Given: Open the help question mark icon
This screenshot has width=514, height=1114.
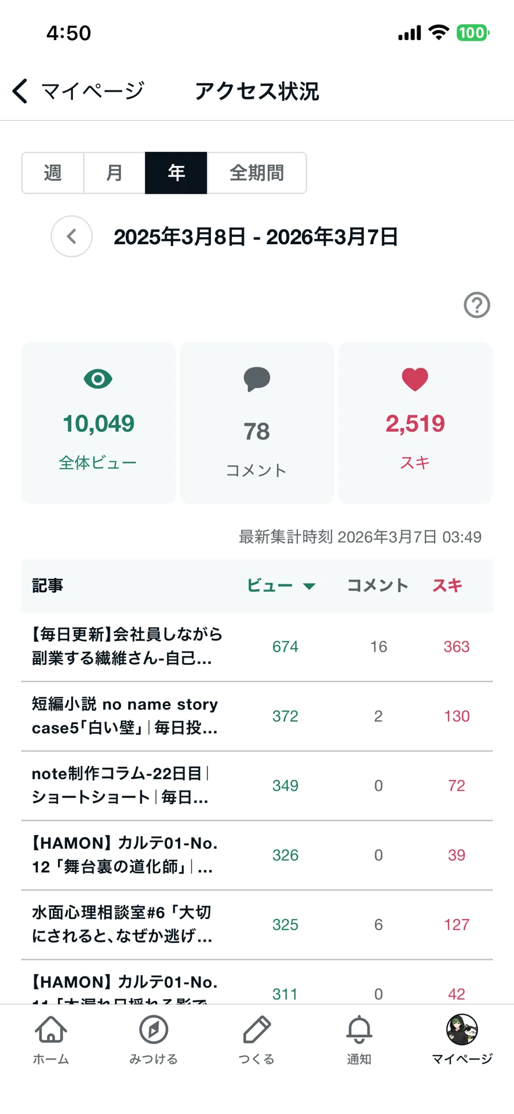Looking at the screenshot, I should (477, 305).
